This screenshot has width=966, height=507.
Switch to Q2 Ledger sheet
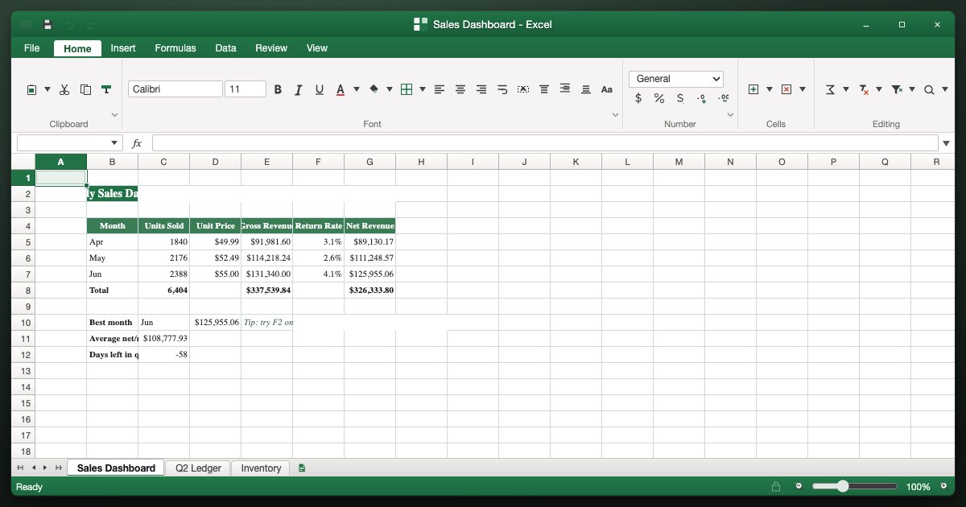(198, 468)
